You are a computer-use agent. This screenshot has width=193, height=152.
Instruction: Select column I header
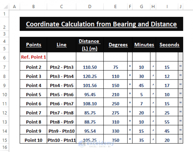click(x=167, y=7)
